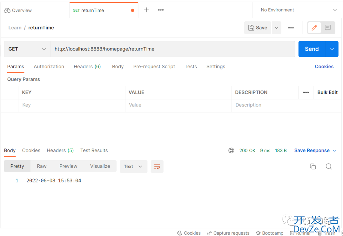Click the new tab plus icon
Image resolution: width=343 pixels, height=236 pixels.
pyautogui.click(x=146, y=10)
